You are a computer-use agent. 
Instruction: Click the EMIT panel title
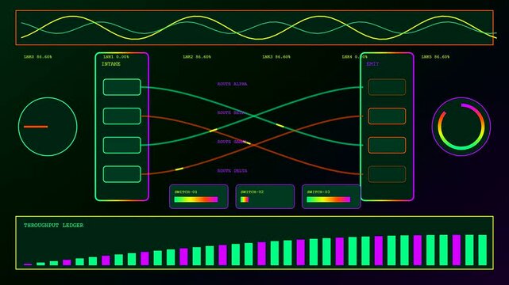tap(372, 64)
